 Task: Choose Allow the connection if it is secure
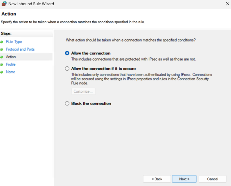67,69
